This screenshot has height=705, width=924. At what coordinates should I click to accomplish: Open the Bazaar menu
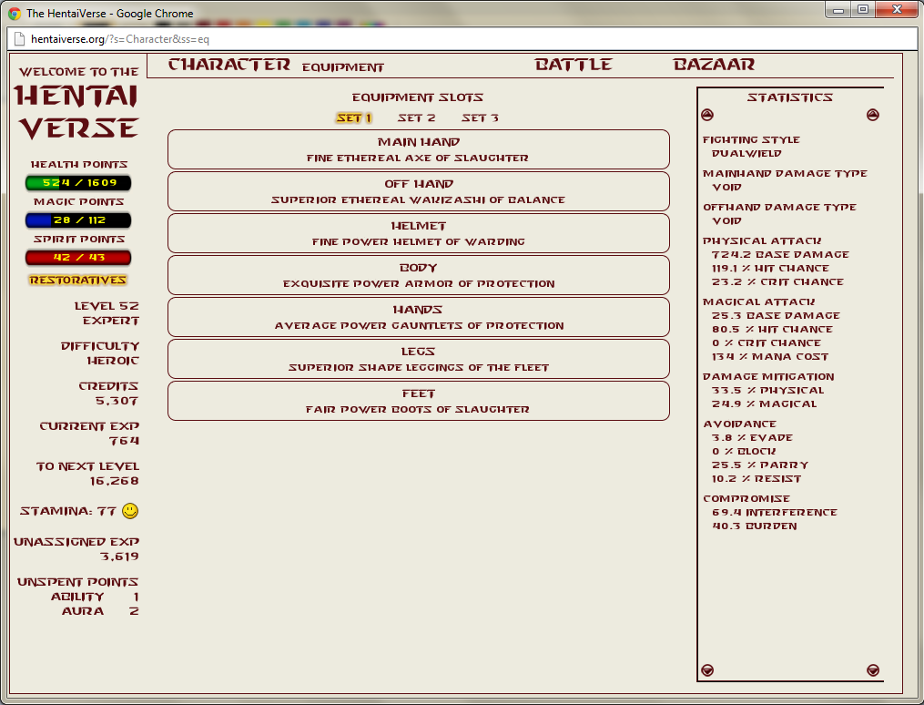coord(714,65)
